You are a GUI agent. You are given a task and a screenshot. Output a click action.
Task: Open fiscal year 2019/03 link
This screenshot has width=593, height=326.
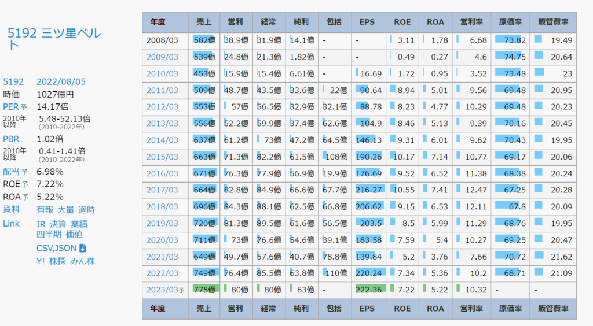coord(162,223)
